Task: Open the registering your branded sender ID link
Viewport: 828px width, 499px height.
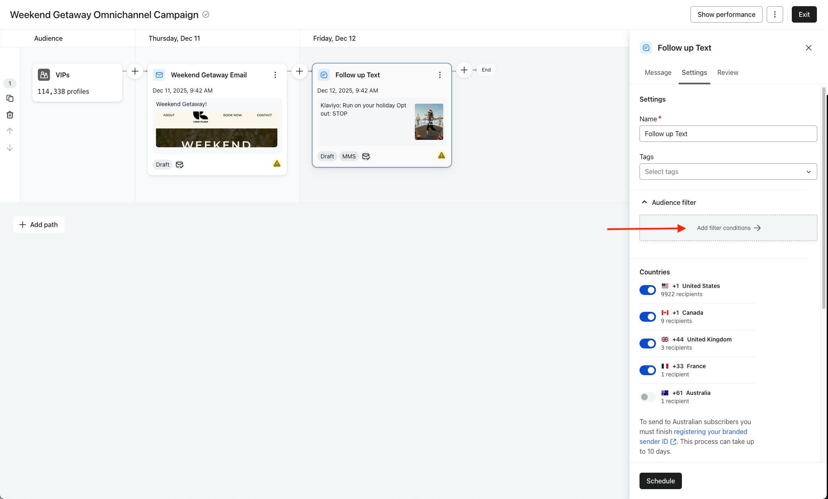Action: (710, 432)
